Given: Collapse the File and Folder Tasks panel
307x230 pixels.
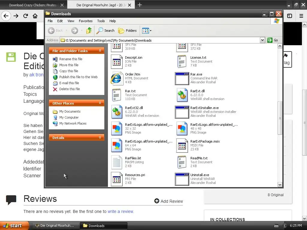Looking at the screenshot, I should [100, 51].
